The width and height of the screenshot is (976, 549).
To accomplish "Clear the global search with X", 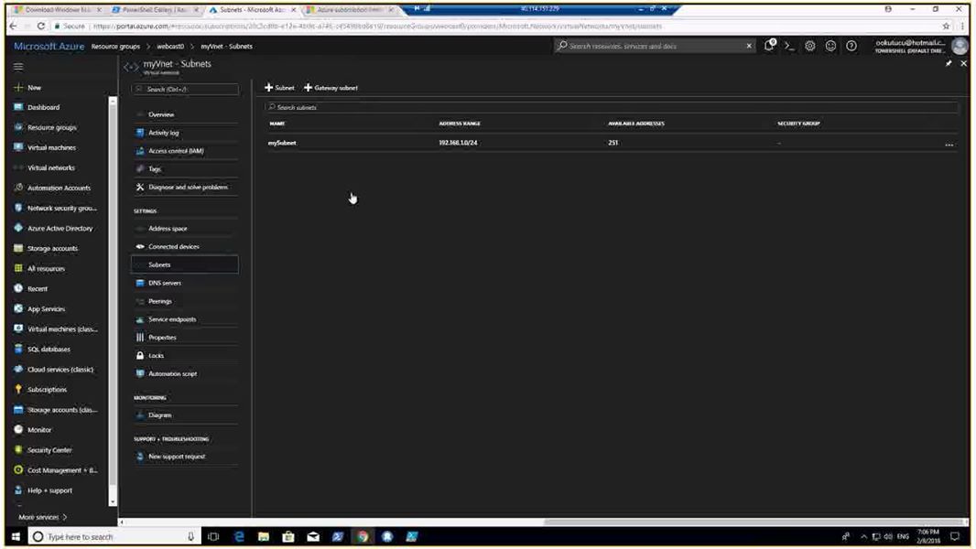I will [749, 46].
